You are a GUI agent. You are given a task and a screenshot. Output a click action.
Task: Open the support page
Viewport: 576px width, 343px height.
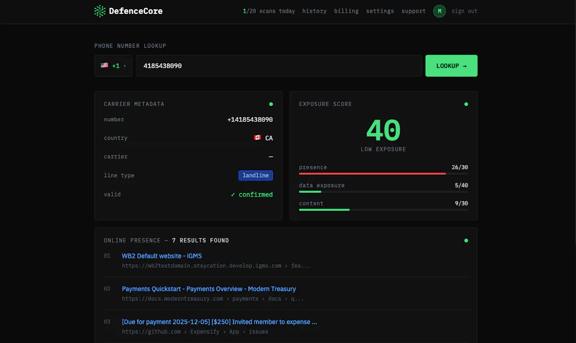414,11
